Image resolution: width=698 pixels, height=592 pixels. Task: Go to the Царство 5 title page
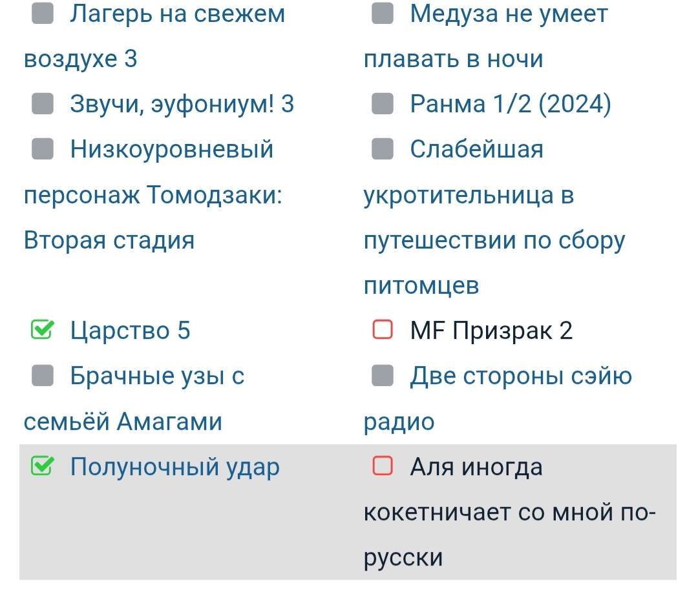coord(130,331)
